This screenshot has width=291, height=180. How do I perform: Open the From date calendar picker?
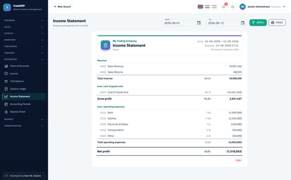click(x=199, y=23)
